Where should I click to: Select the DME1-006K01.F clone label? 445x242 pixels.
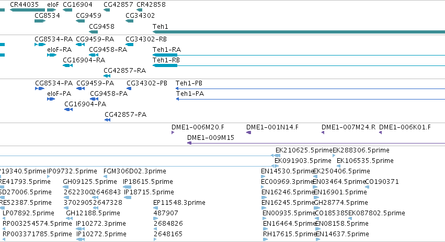point(405,127)
